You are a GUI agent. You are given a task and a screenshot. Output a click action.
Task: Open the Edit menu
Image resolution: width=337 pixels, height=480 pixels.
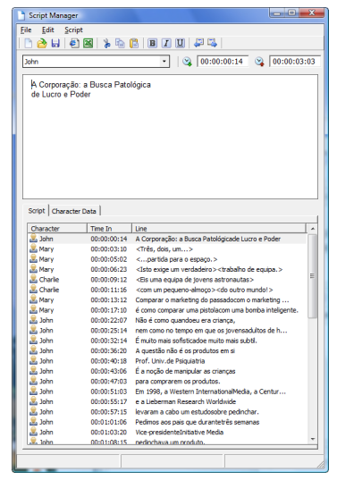48,30
